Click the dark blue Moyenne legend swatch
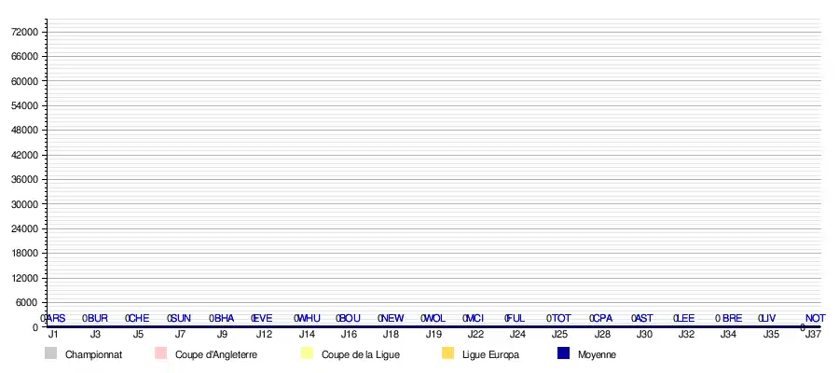The image size is (839, 373). (x=563, y=353)
